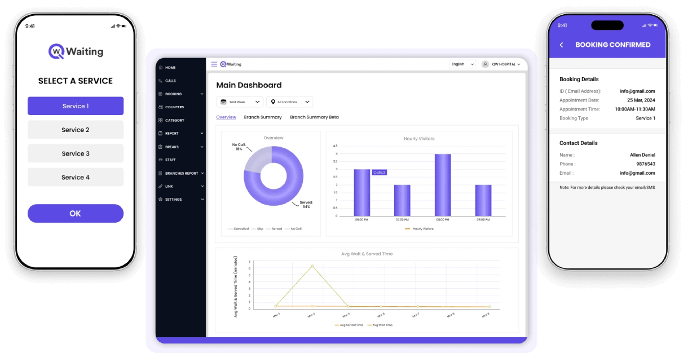Click the tallest bar in Hourly Visitors
Viewport: 688px width, 353px height.
point(443,185)
